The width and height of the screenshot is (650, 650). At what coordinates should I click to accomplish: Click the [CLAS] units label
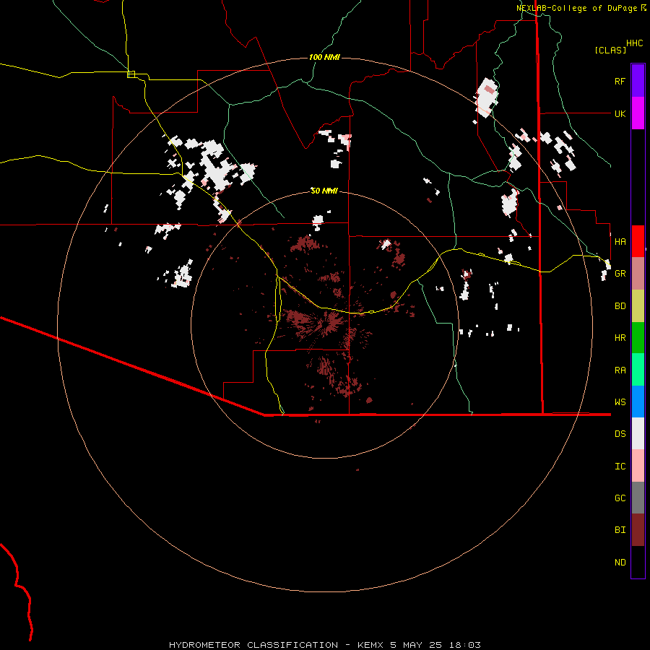610,50
